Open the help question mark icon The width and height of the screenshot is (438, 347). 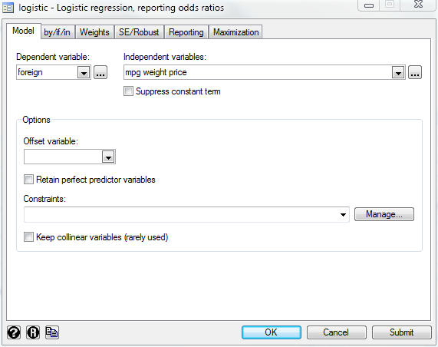point(14,332)
